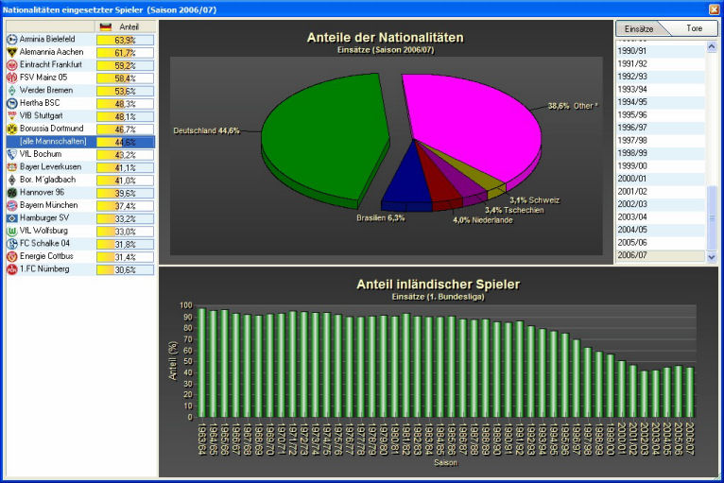Click the 37,4% value for Bayern München
The width and height of the screenshot is (724, 483).
click(x=125, y=206)
